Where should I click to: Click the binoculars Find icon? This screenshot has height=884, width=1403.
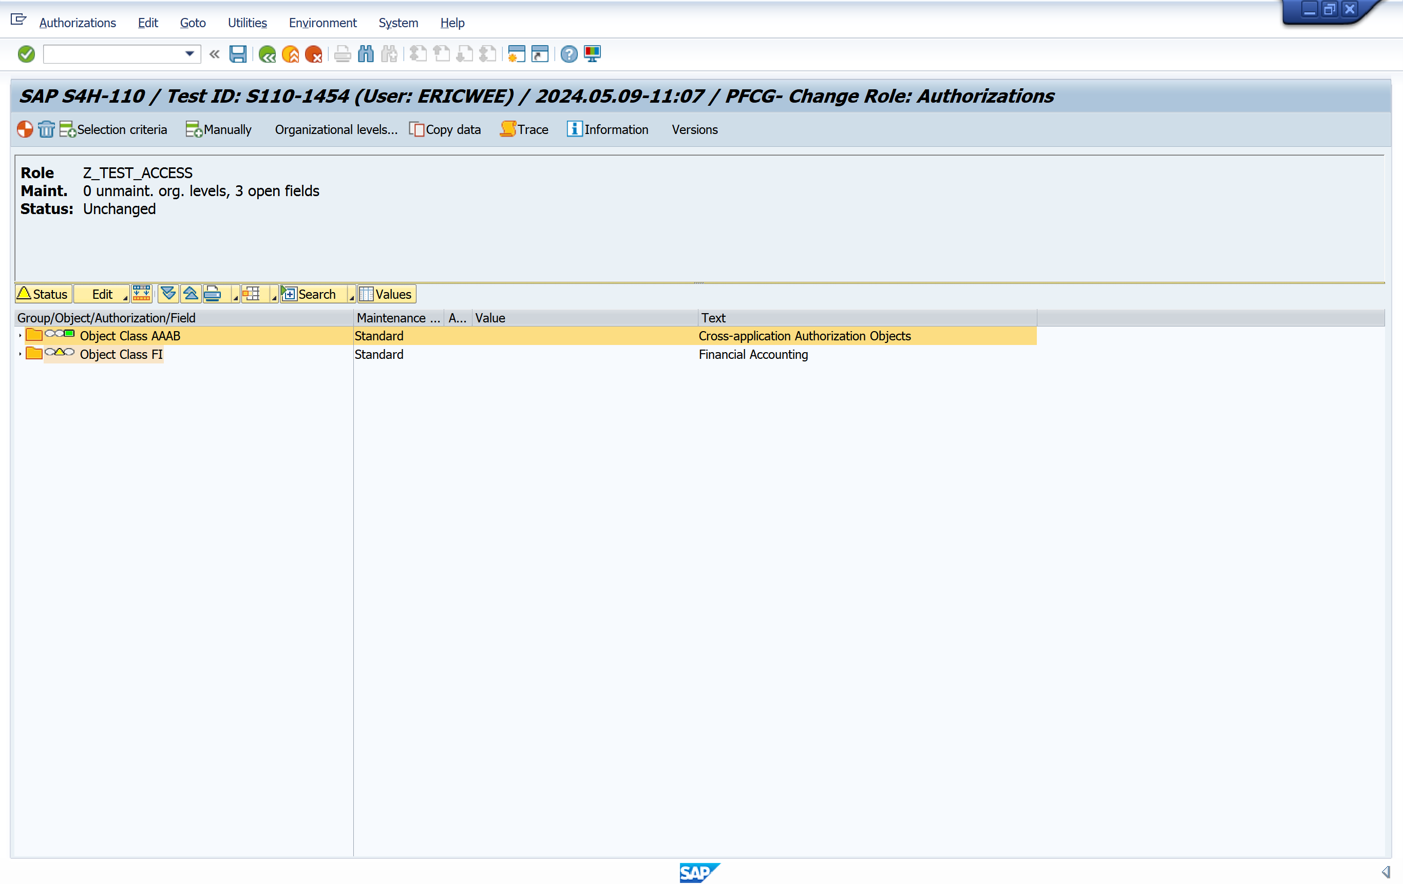tap(366, 54)
